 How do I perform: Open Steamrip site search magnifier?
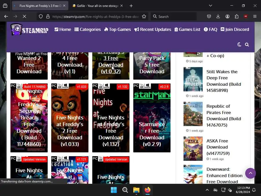click(247, 44)
